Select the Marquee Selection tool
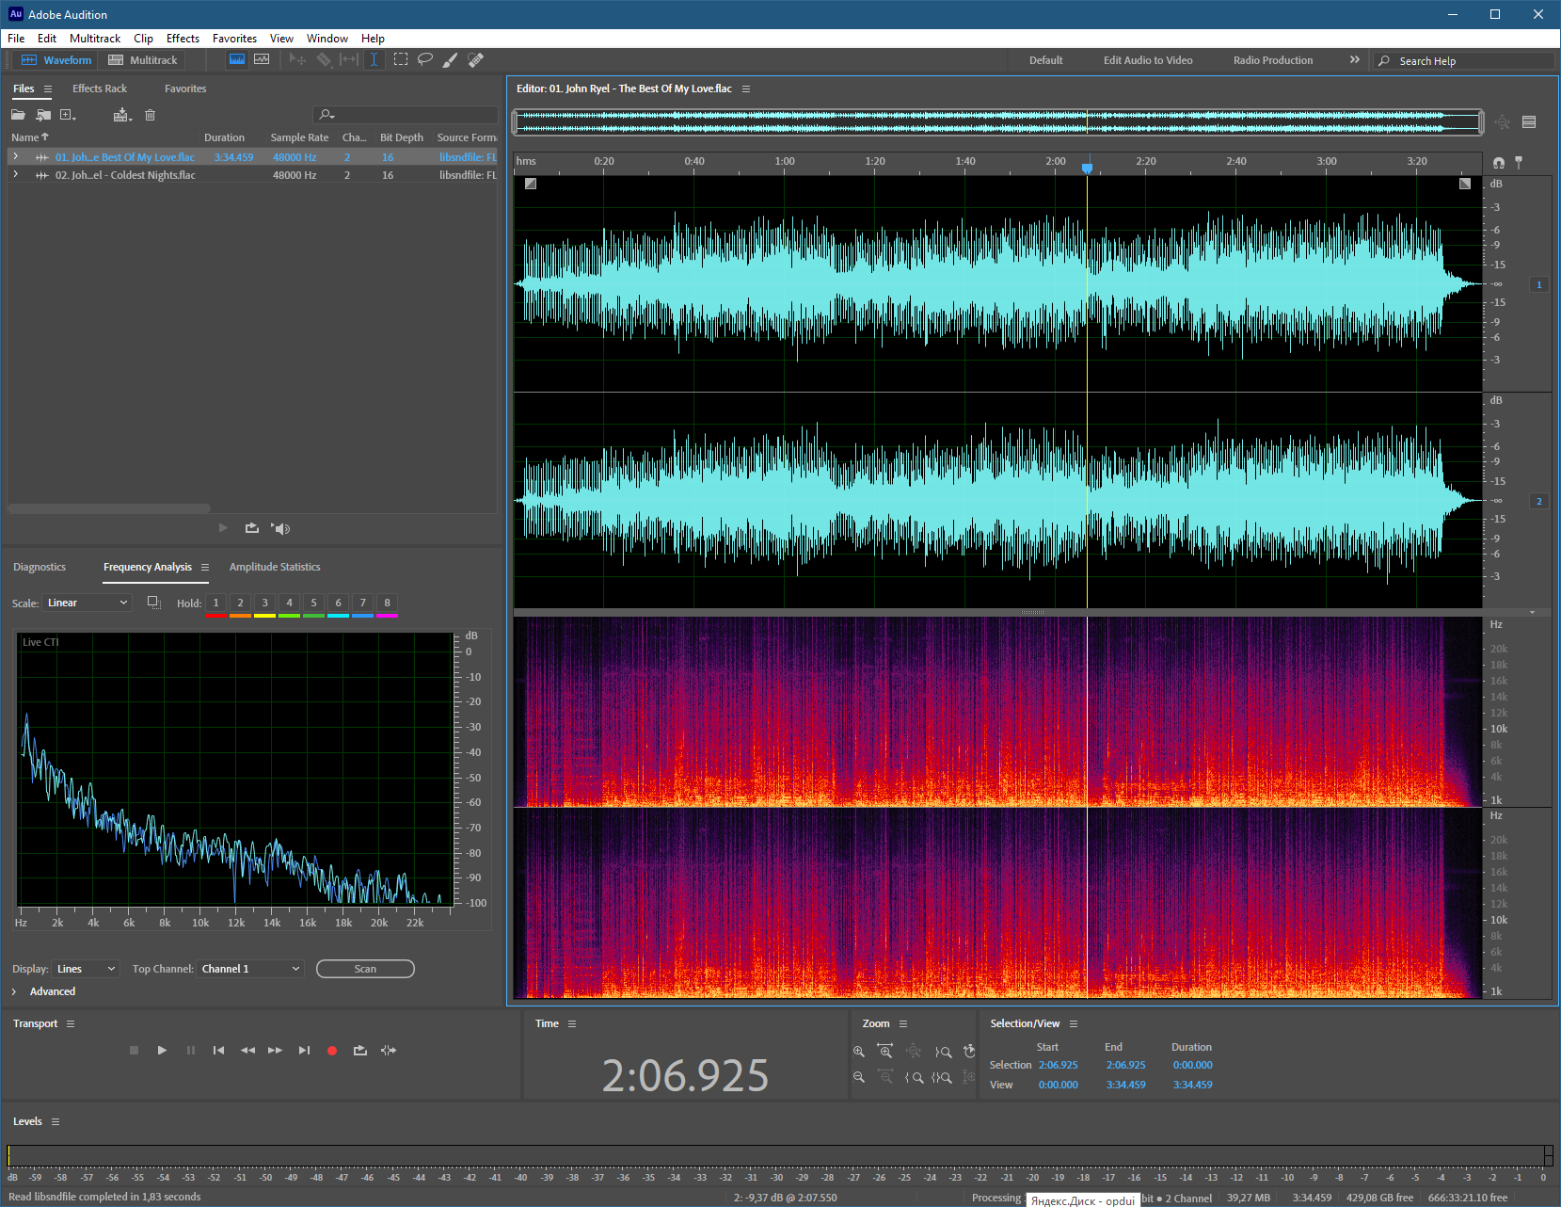Viewport: 1561px width, 1207px height. tap(400, 59)
